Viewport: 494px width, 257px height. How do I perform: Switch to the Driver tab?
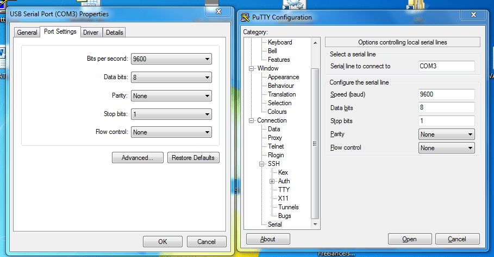coord(91,33)
